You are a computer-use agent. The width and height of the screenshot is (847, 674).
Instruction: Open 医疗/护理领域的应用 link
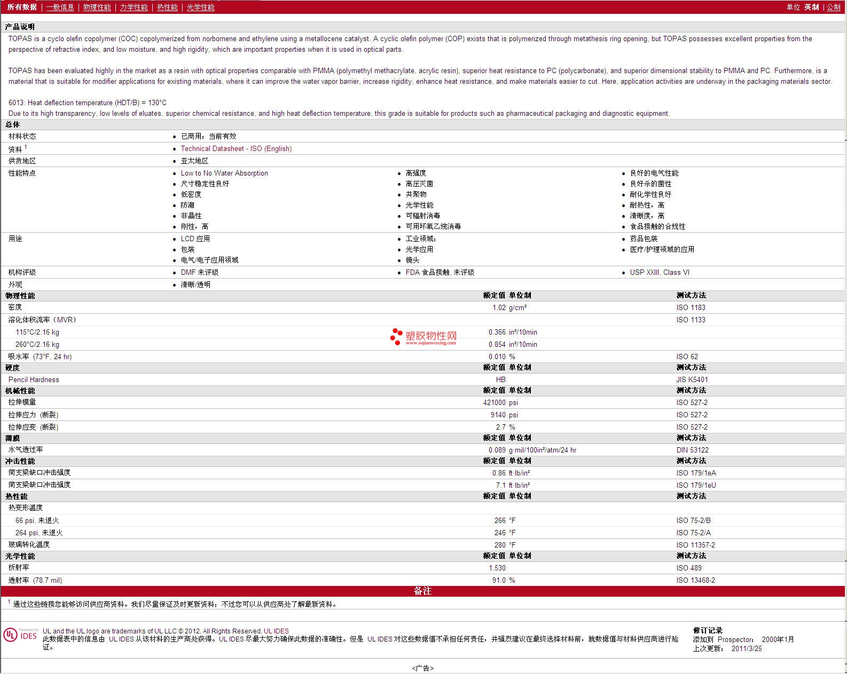pos(662,249)
